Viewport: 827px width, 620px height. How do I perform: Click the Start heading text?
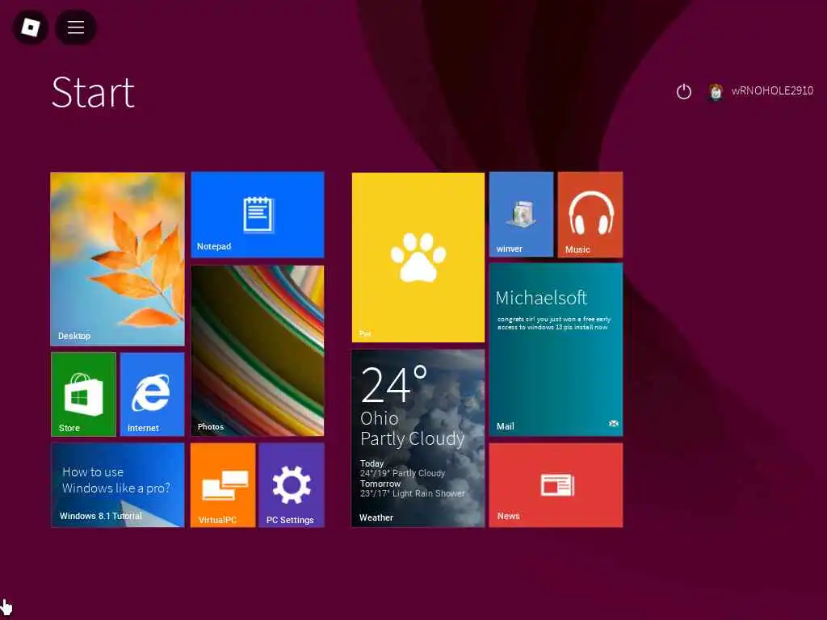click(x=94, y=93)
